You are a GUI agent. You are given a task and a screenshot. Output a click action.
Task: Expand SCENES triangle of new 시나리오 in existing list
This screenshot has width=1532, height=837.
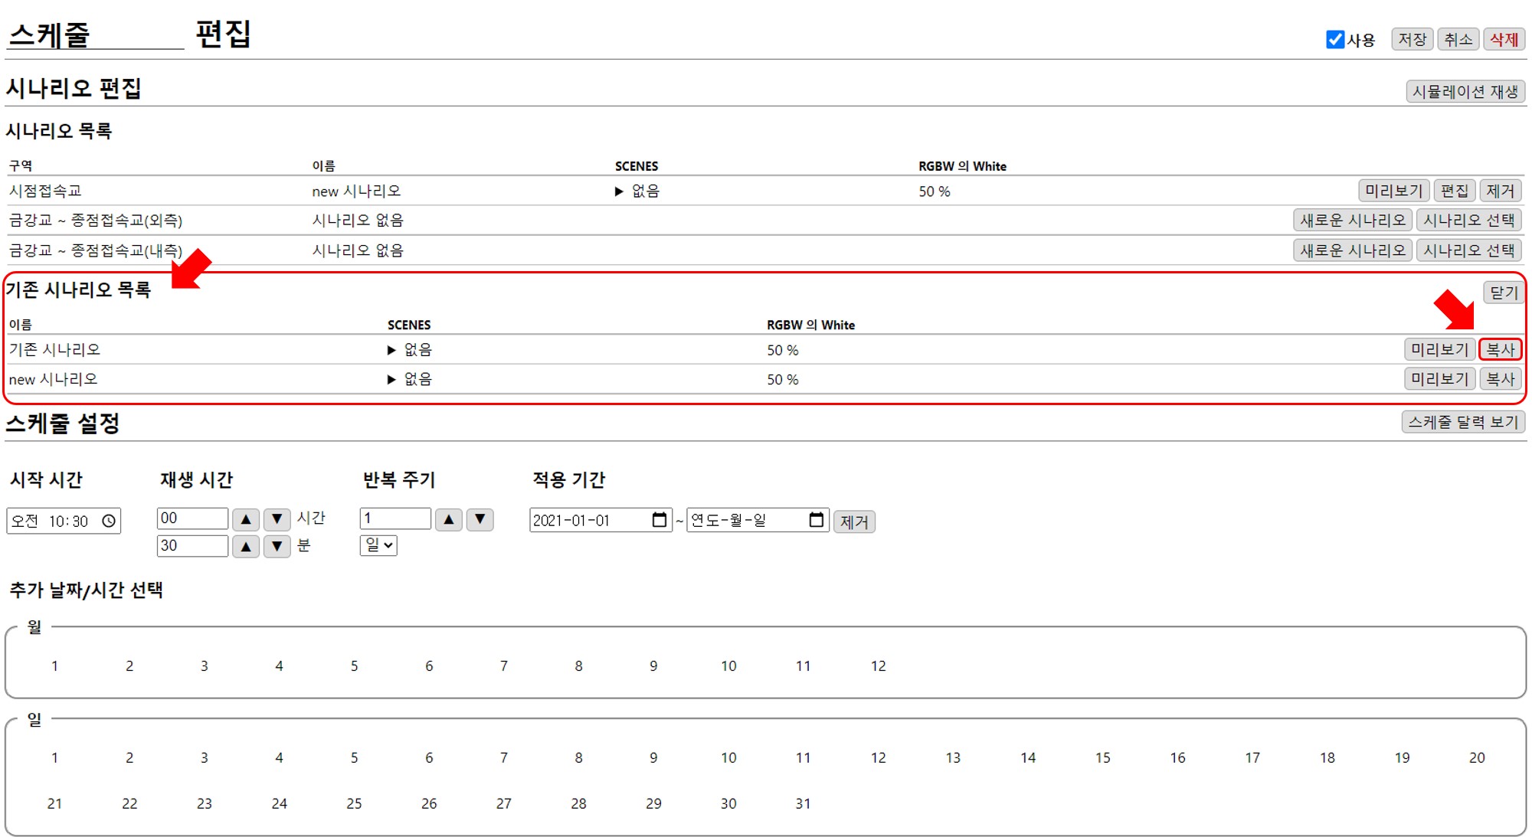[391, 379]
